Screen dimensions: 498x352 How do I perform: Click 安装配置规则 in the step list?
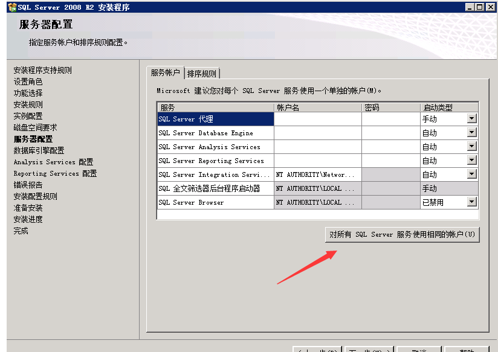[x=35, y=196]
